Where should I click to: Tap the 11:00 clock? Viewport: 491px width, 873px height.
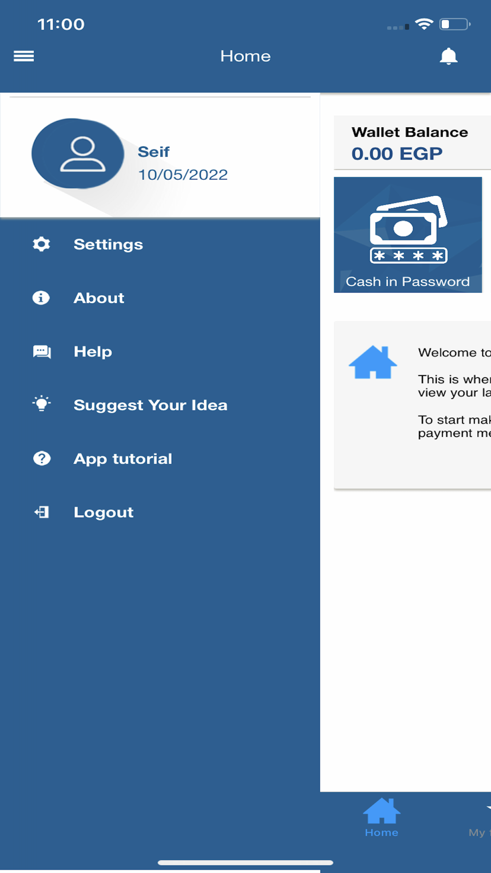coord(61,24)
